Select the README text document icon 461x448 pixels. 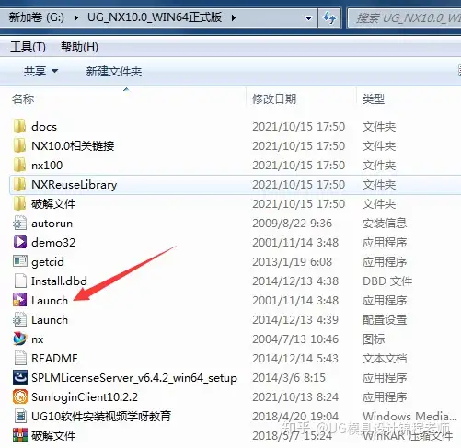[20, 358]
